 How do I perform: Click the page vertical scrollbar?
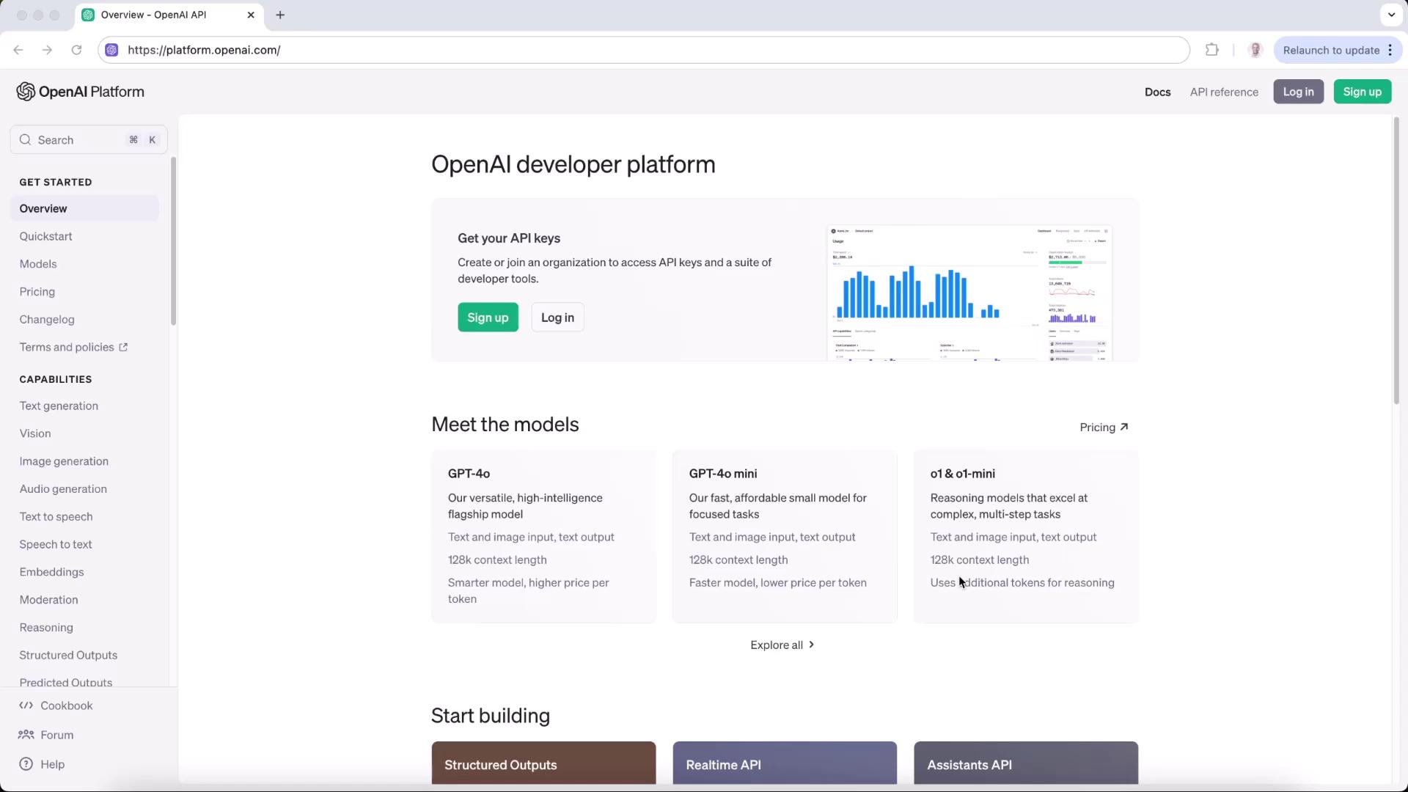tap(1396, 260)
